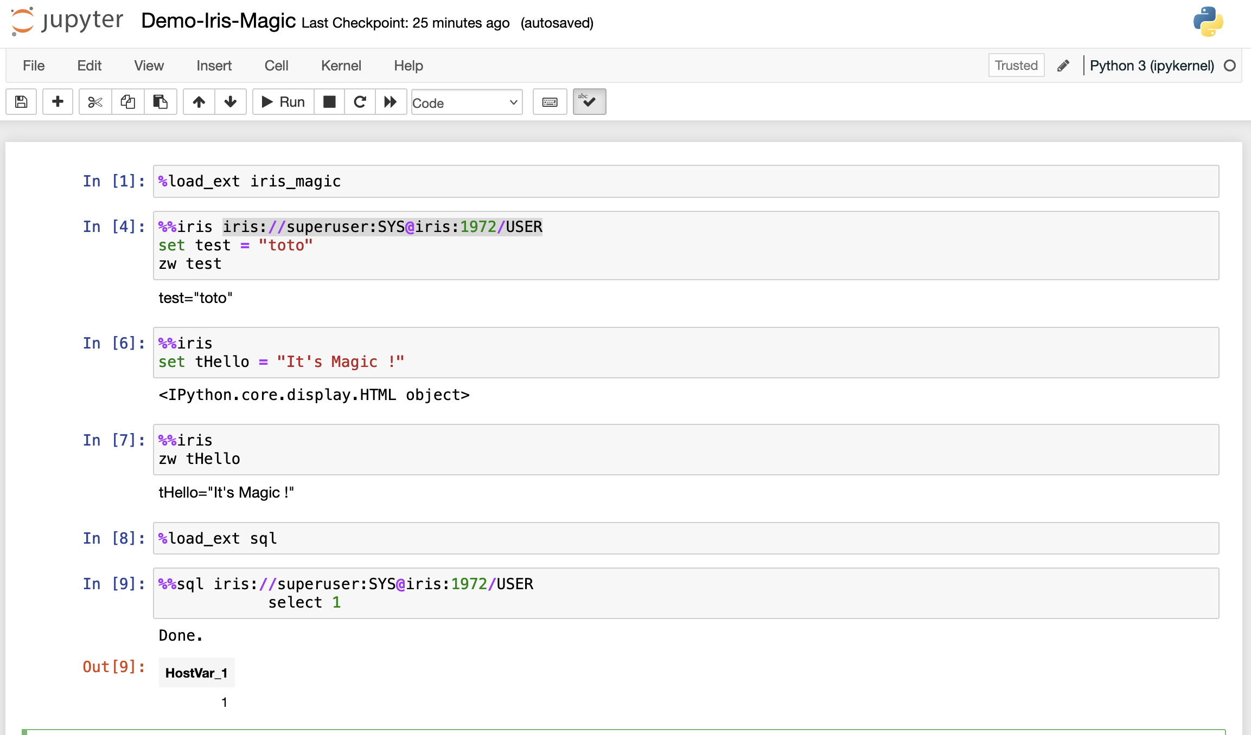Interrupt the kernel with the stop icon
1251x735 pixels.
pos(329,101)
